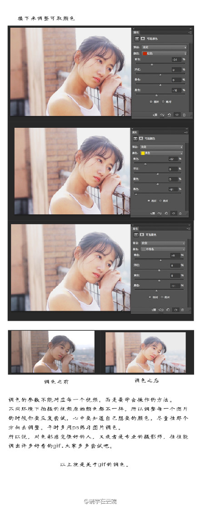This screenshot has height=505, width=200.
Task: Click Selective Color adjustment icon in Neutrals panel
Action: [x=136, y=235]
